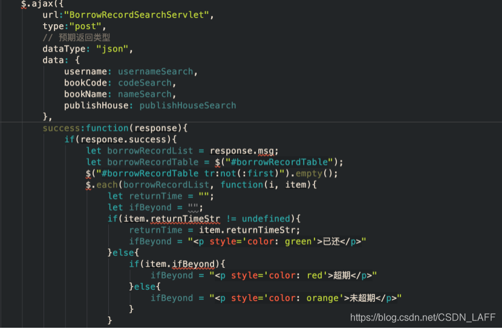502x329 pixels.
Task: Click the }else{ following the green assignment
Action: (123, 253)
